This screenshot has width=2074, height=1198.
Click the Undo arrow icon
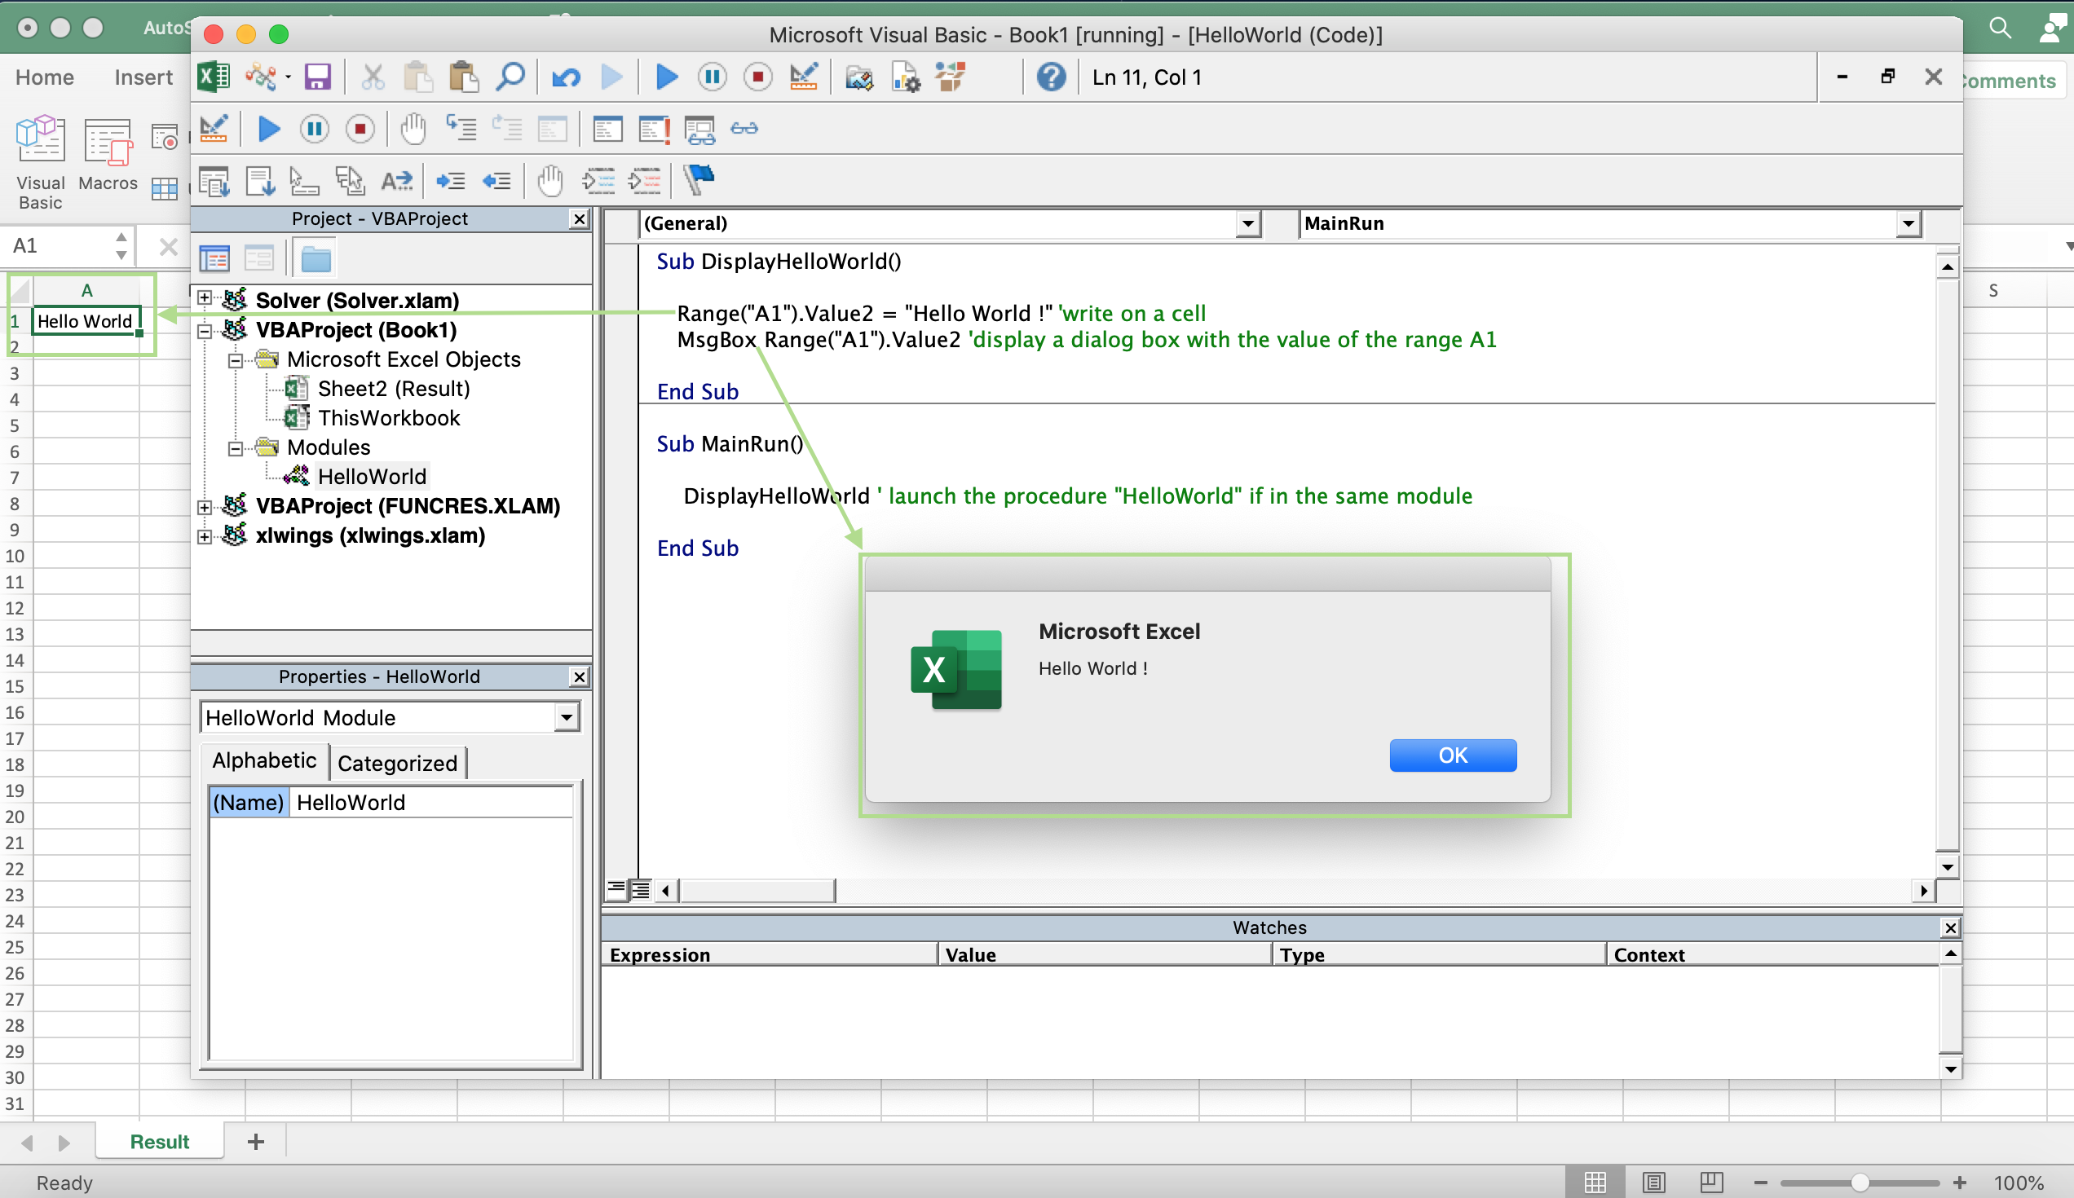click(566, 77)
